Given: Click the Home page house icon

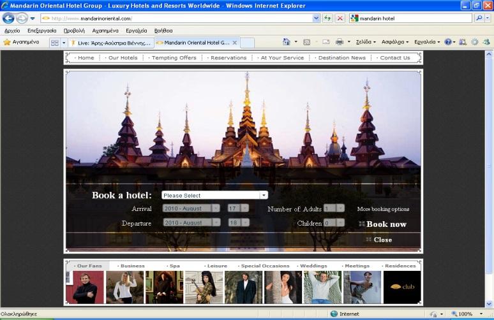Looking at the screenshot, I should coord(286,42).
